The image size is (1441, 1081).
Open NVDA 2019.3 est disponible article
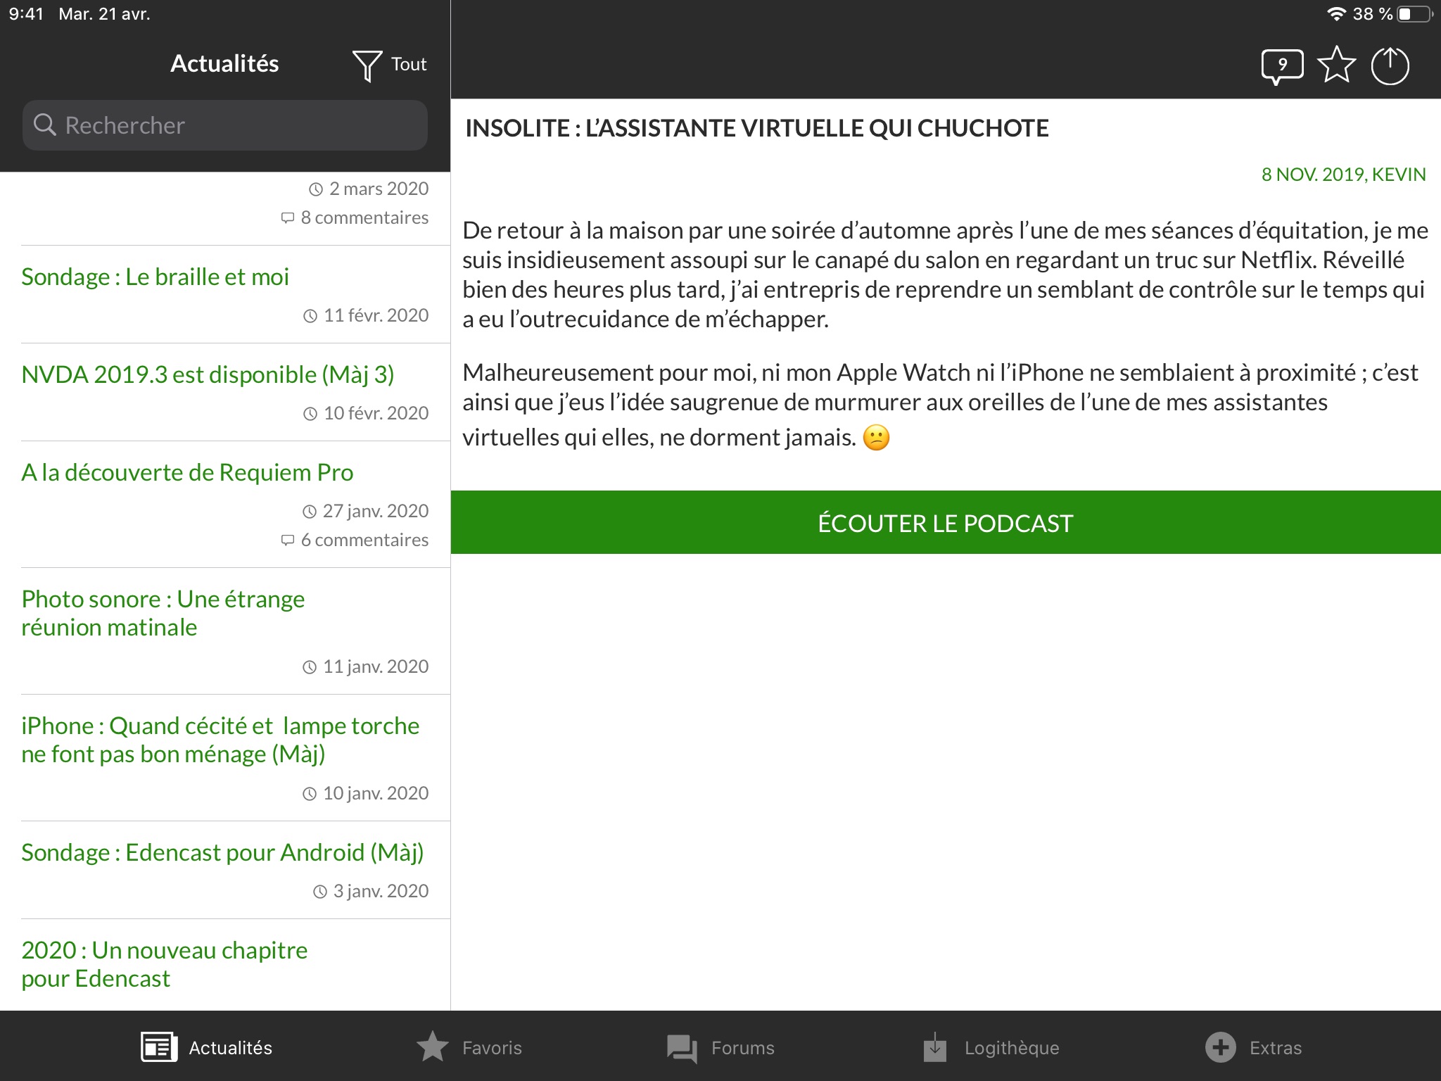pos(225,393)
